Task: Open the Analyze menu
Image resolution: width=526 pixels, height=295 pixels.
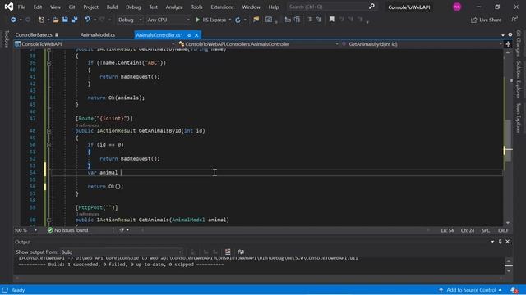Action: [174, 7]
